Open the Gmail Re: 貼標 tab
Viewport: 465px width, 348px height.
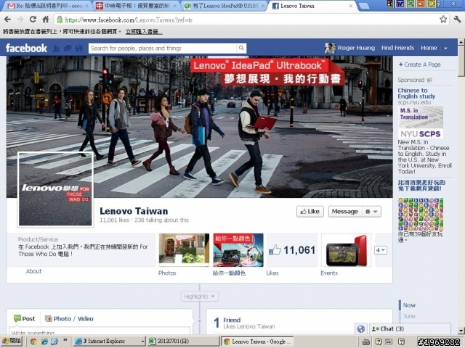click(x=46, y=6)
